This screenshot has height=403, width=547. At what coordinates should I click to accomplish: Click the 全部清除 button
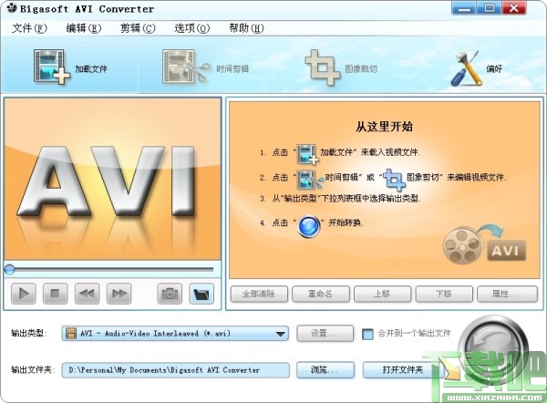point(259,294)
